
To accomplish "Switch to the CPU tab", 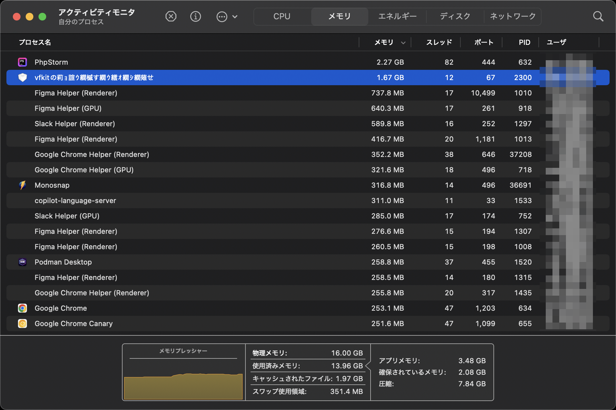I will (282, 16).
